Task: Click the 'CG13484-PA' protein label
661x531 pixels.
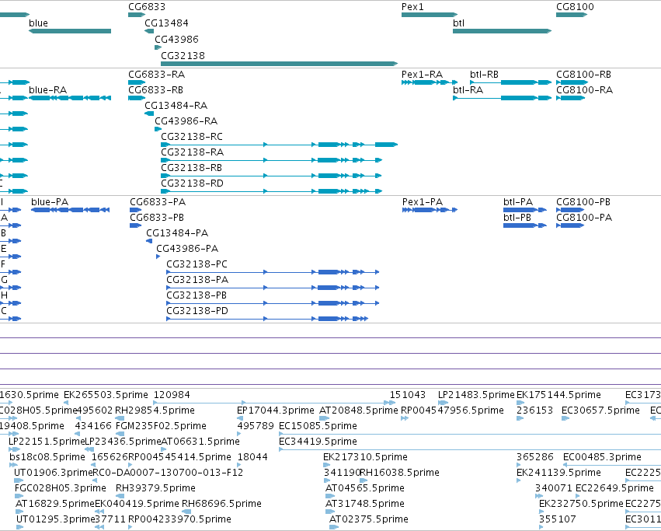Action: (177, 233)
